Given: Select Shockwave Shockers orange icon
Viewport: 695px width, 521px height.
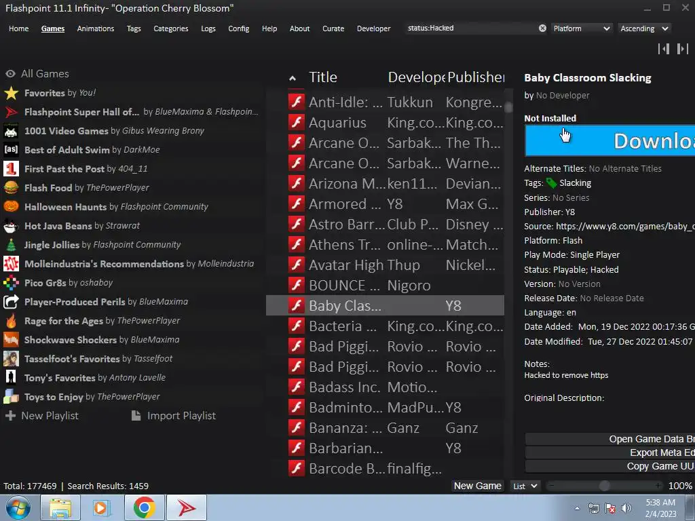Looking at the screenshot, I should click(11, 340).
